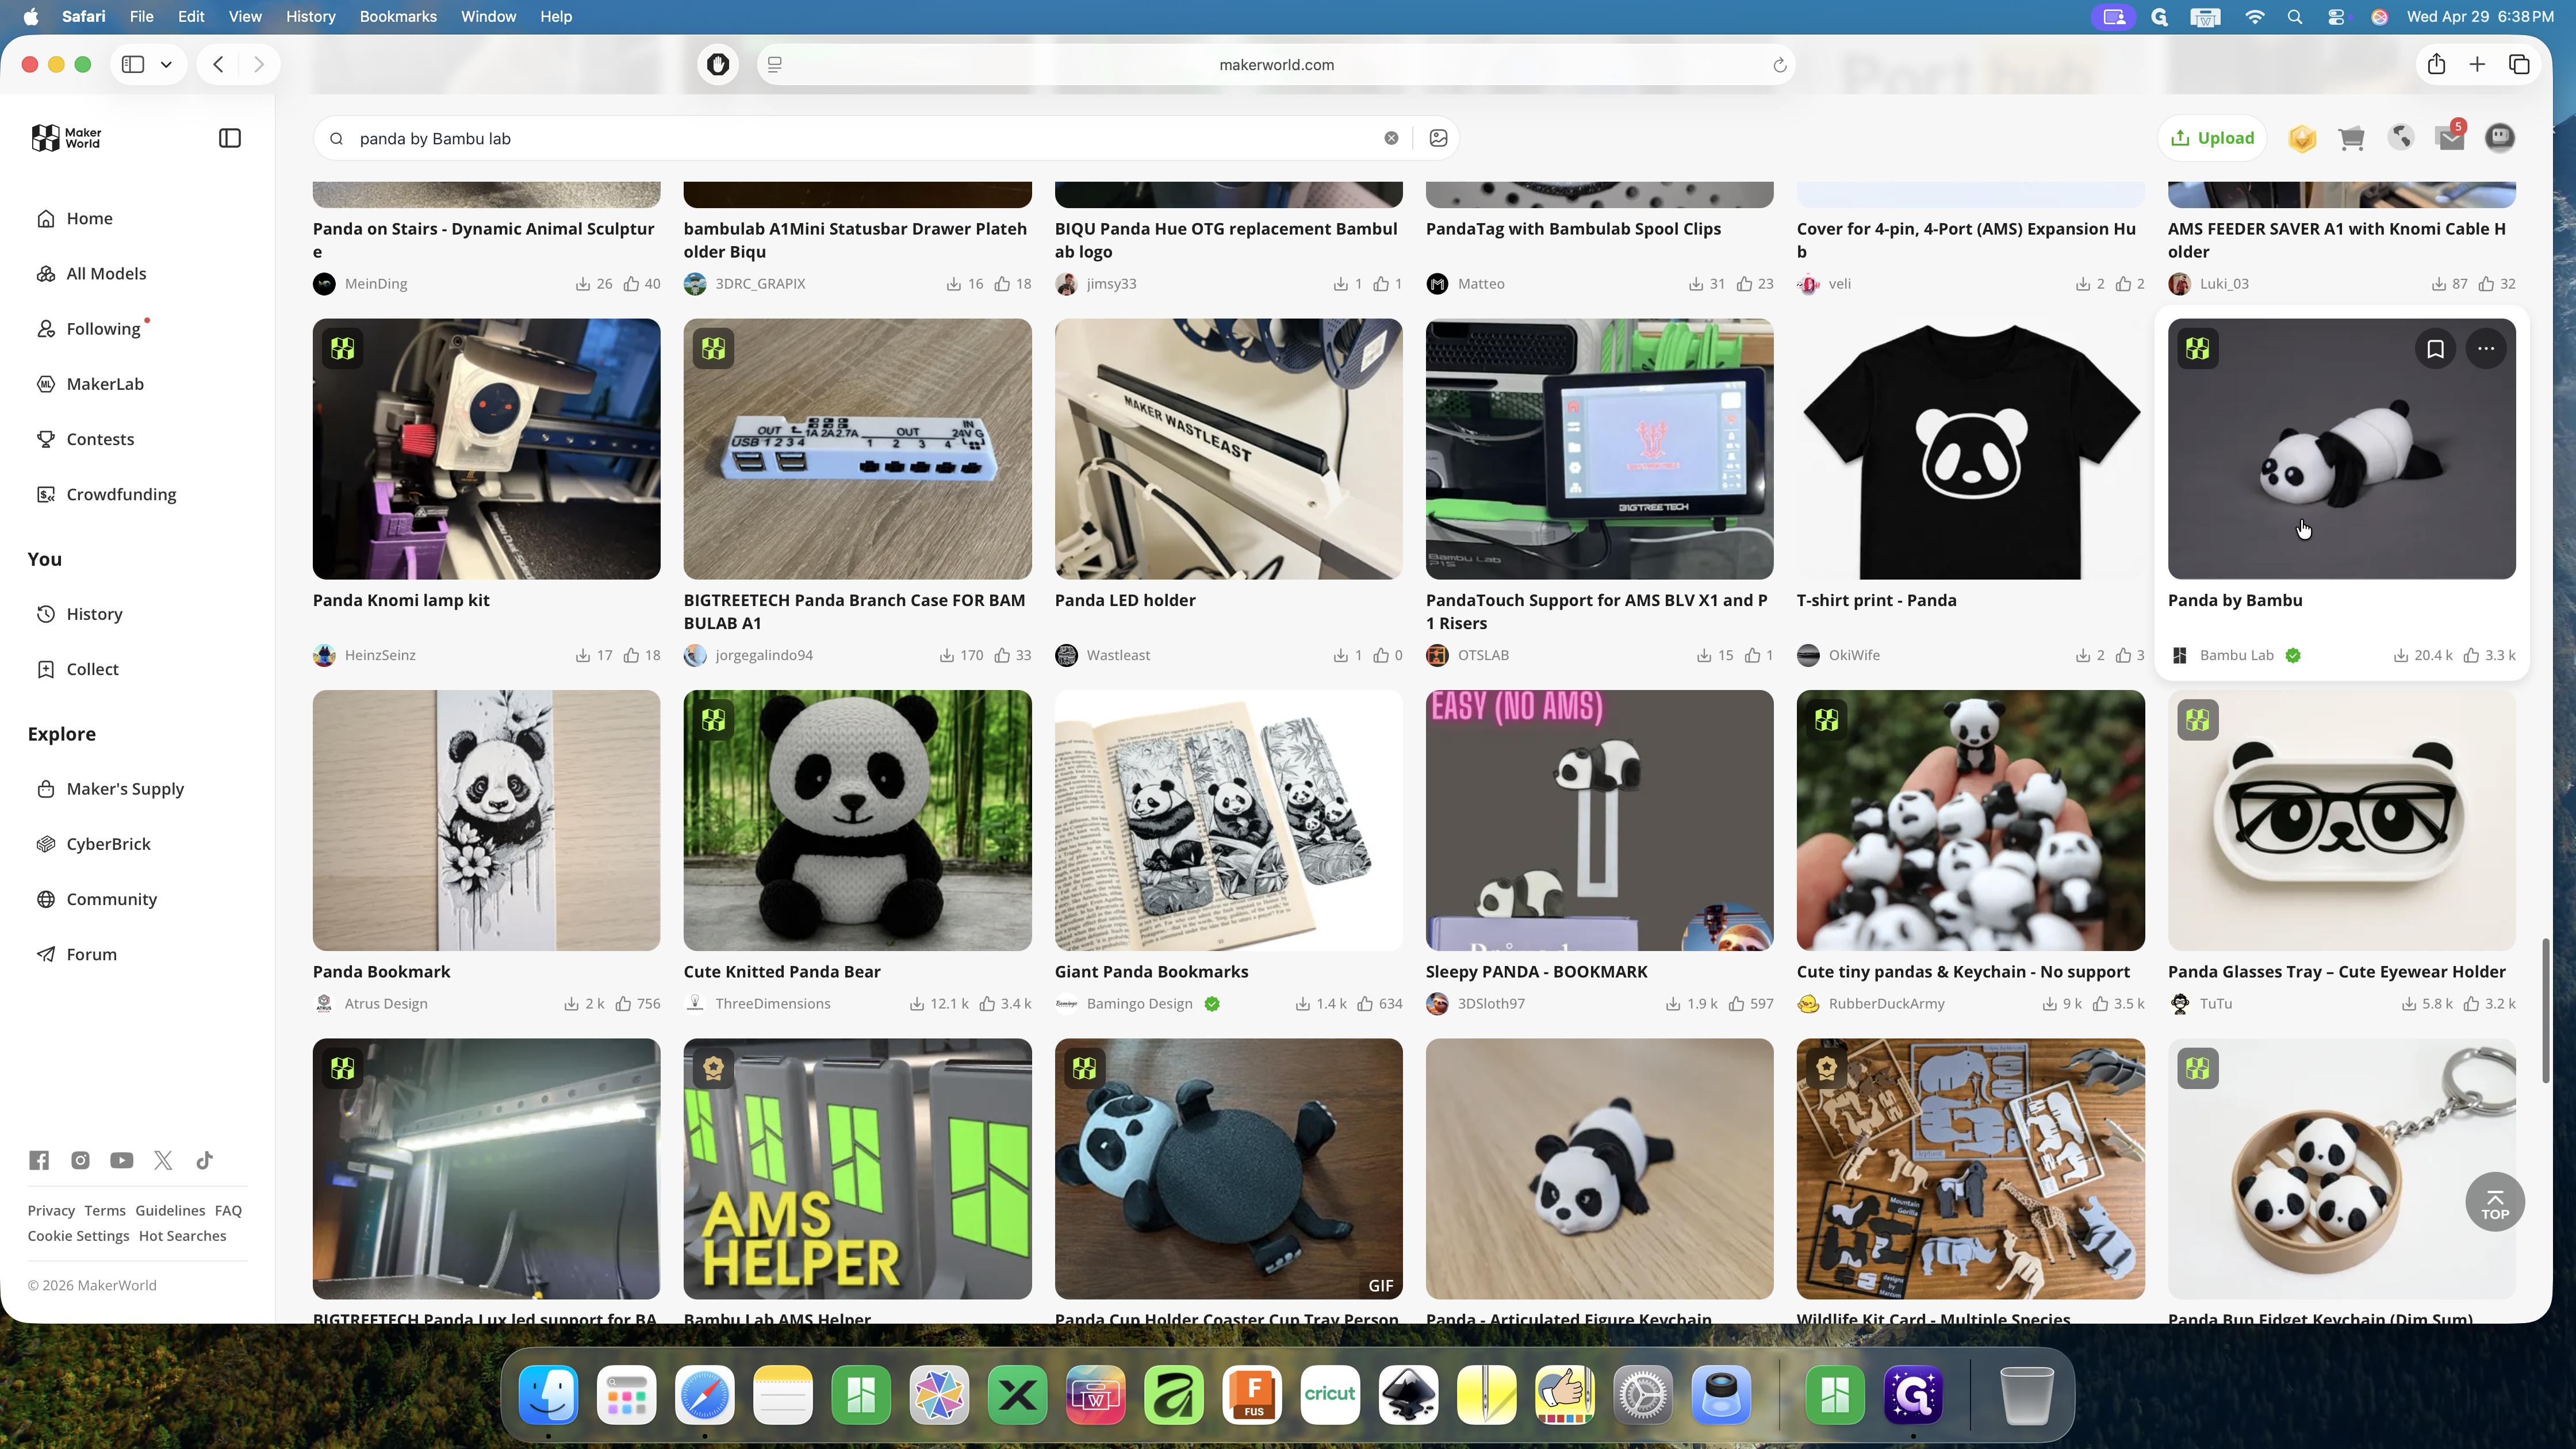Click the Safari address bar
The image size is (2576, 1449).
pyautogui.click(x=1276, y=64)
